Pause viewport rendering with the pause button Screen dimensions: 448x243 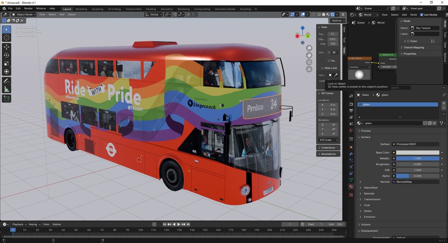coord(343,14)
